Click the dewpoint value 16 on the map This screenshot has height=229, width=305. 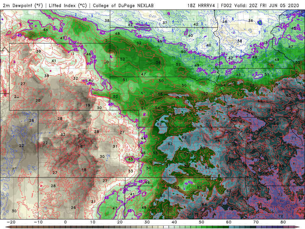(x=80, y=147)
